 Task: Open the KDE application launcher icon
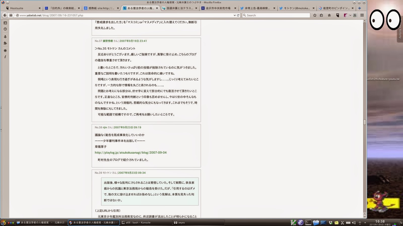3,222
